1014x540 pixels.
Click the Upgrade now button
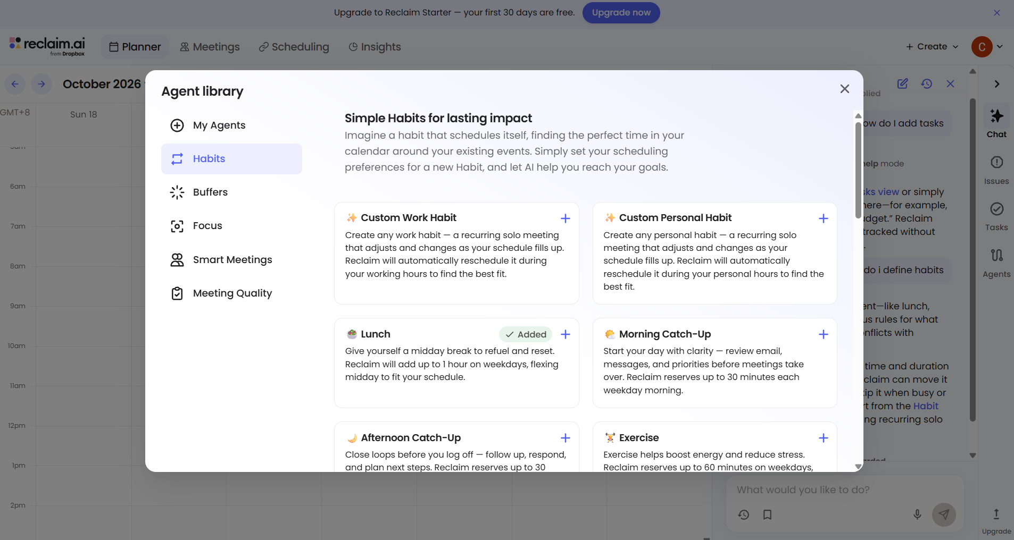tap(621, 13)
